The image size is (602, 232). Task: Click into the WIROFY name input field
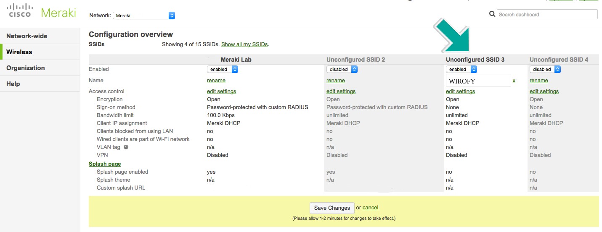click(478, 81)
